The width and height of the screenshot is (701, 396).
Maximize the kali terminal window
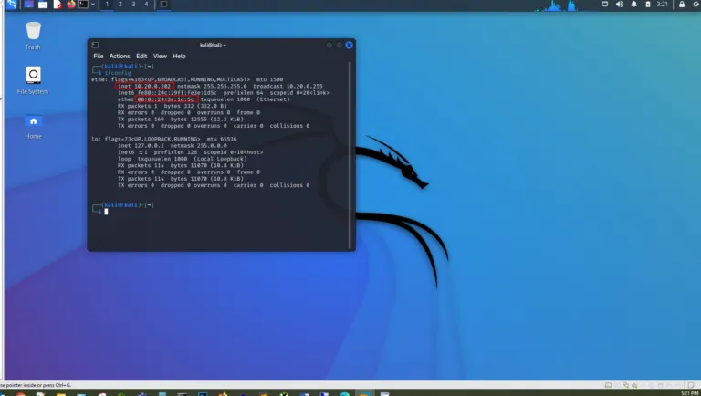(340, 45)
